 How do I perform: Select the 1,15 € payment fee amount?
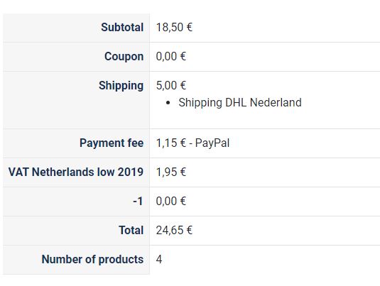171,143
